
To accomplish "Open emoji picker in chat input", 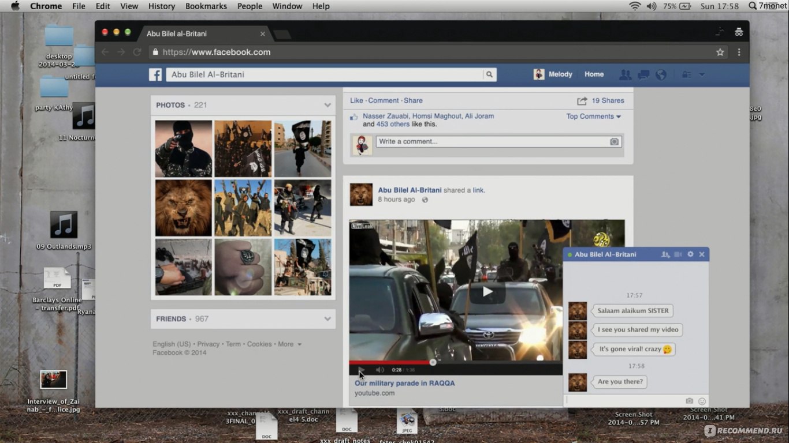I will (702, 401).
